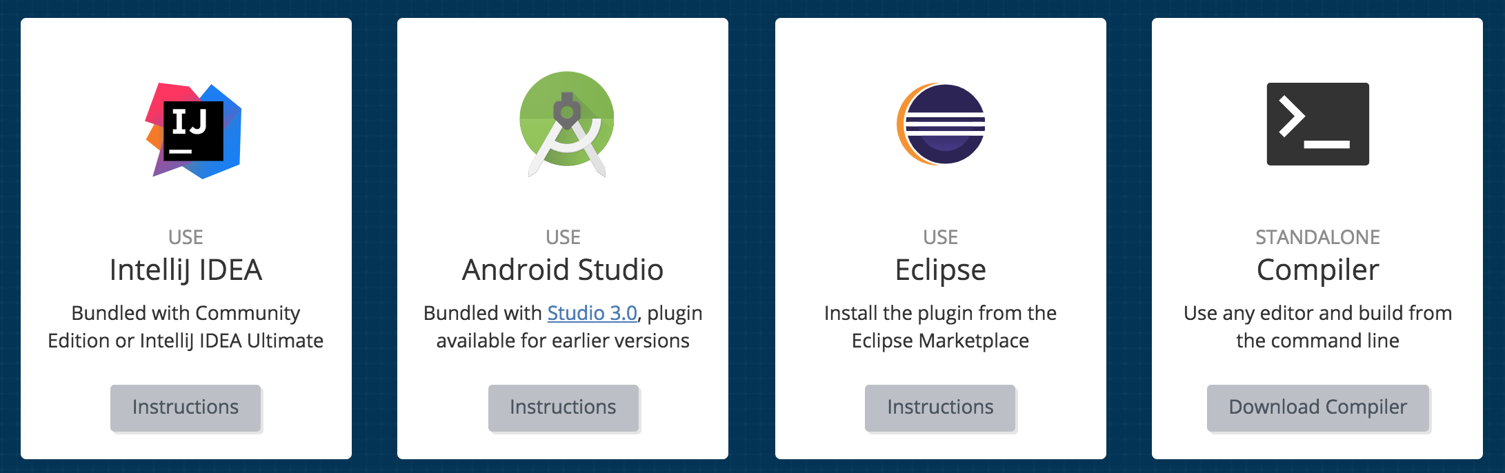Click the IntelliJ IDEA logo icon
The width and height of the screenshot is (1505, 473).
[193, 131]
